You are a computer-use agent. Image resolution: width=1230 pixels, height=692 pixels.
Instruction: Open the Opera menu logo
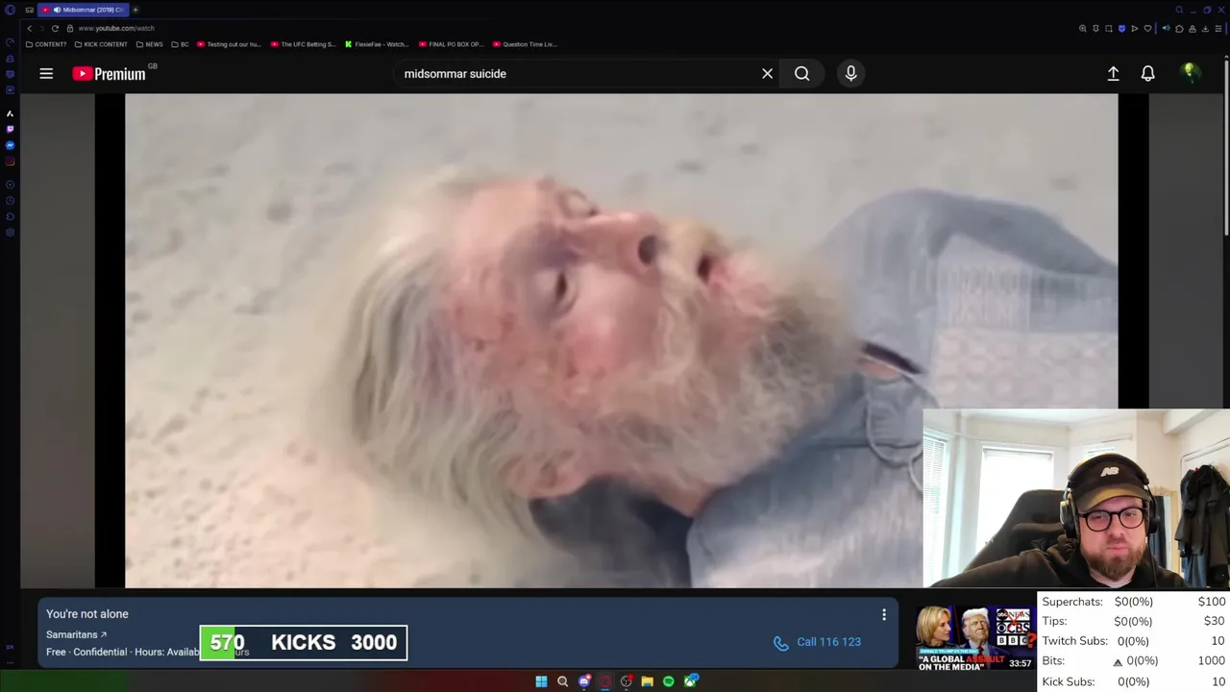(10, 10)
